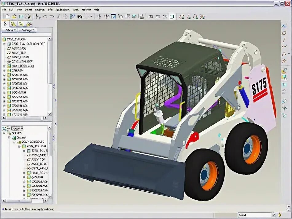Click the Sketch curve tool in right toolbar
The width and height of the screenshot is (292, 219).
point(284,26)
